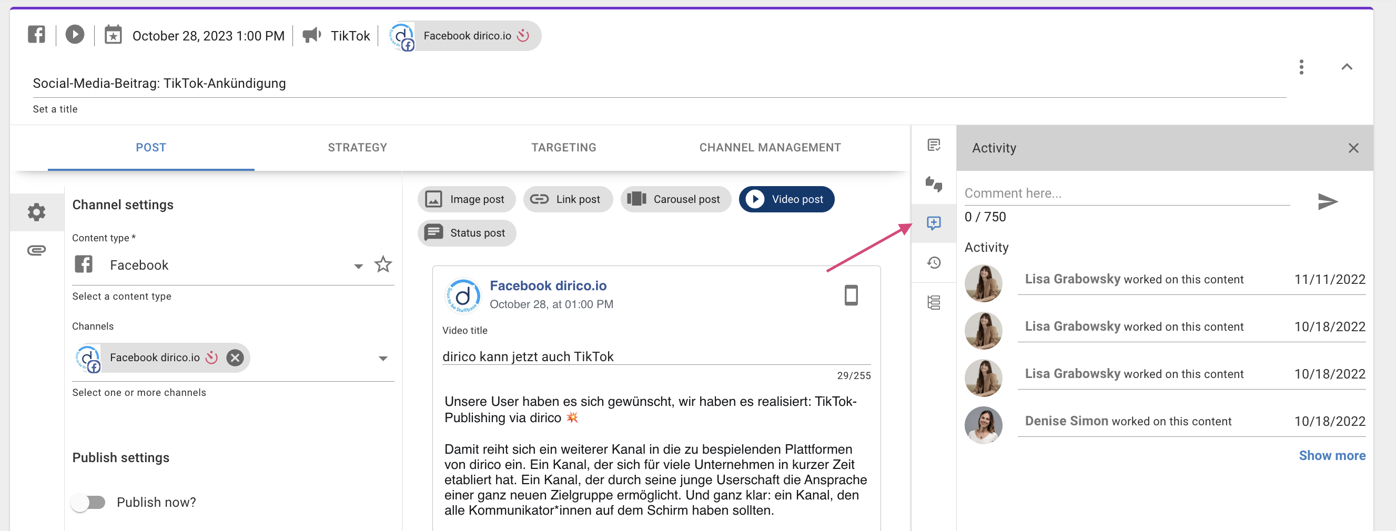Select the approval notes icon in sidebar
This screenshot has height=531, width=1396.
point(934,145)
